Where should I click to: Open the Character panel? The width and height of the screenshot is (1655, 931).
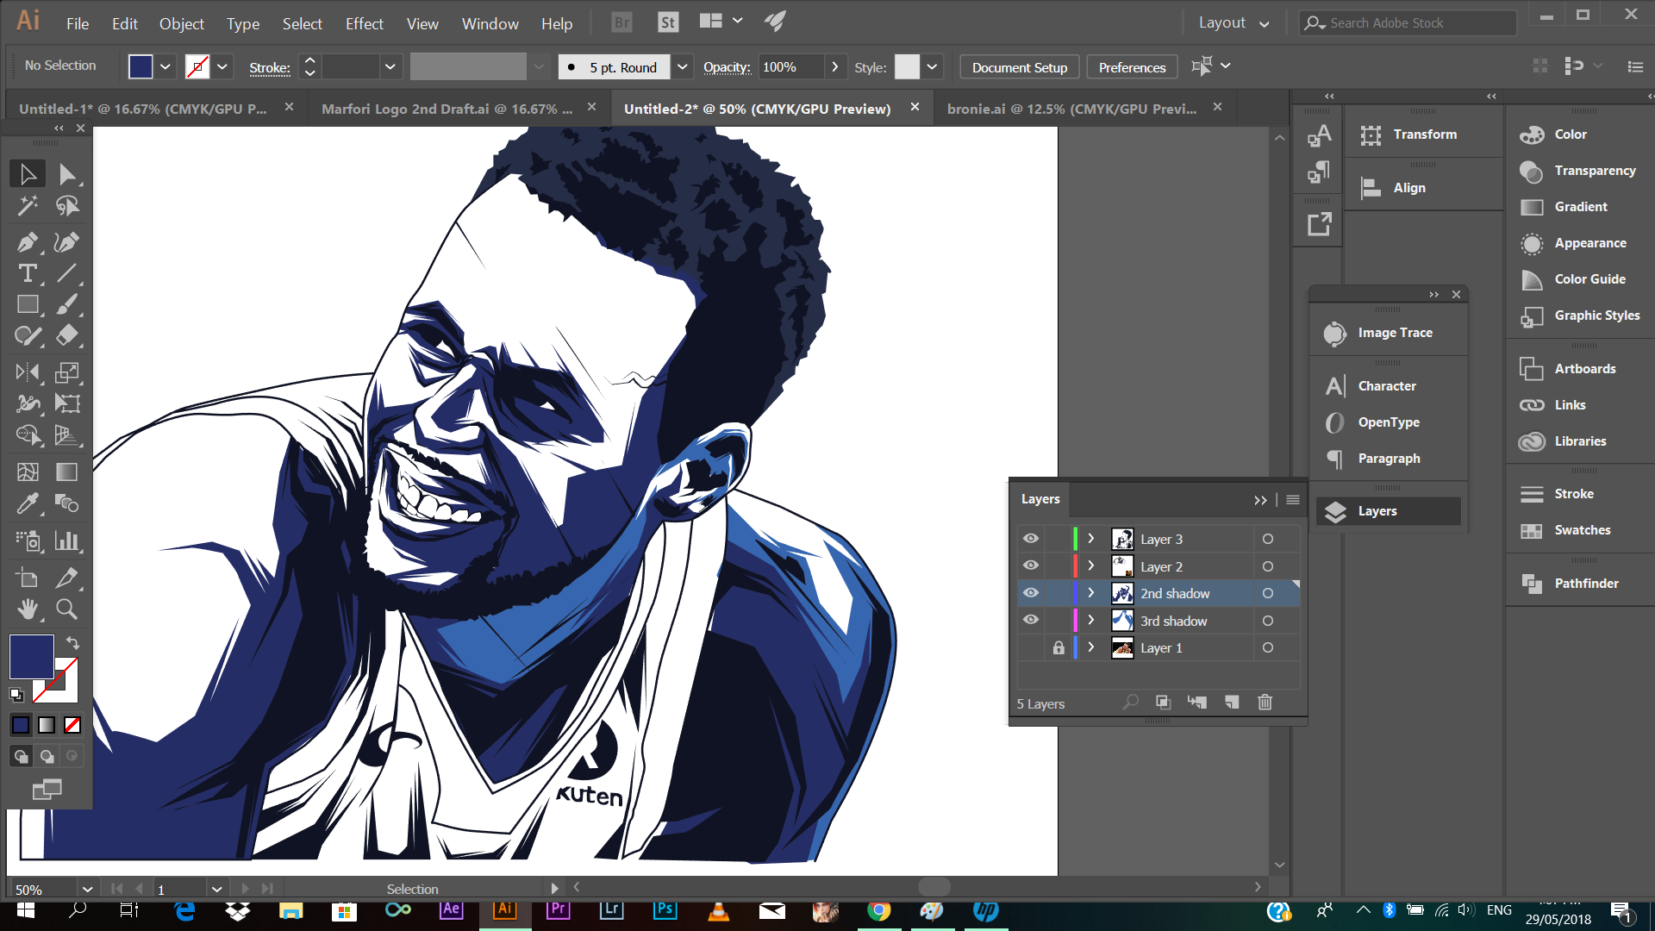(1388, 386)
